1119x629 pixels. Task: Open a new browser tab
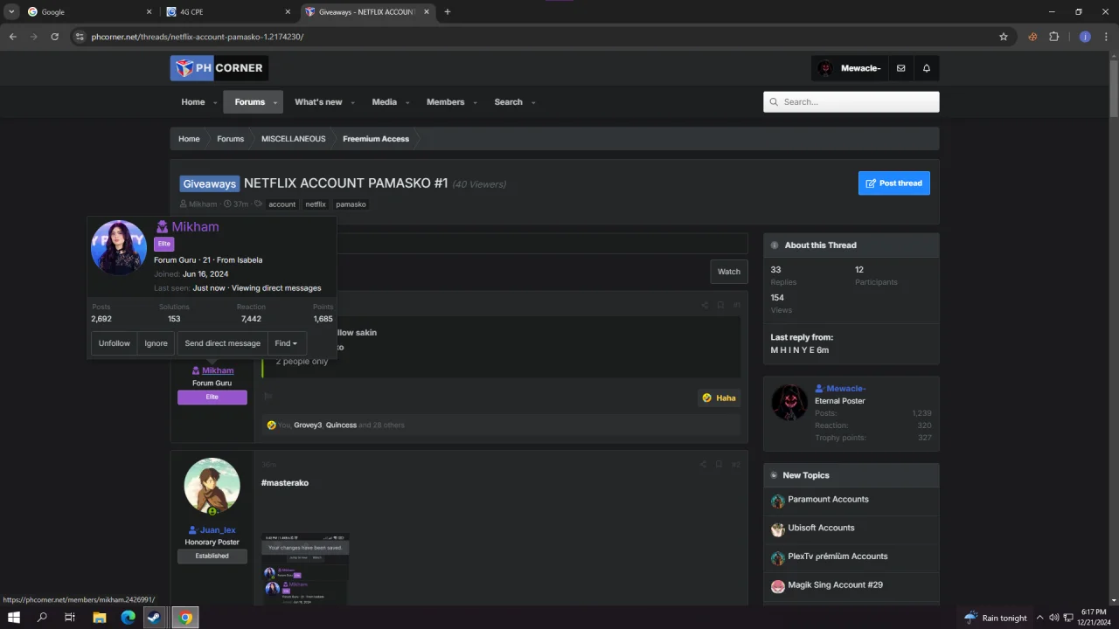point(448,12)
